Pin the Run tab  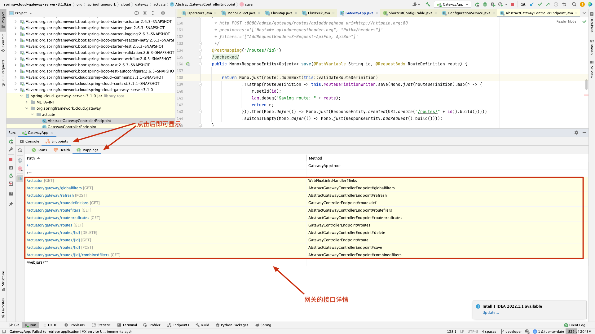tap(11, 204)
